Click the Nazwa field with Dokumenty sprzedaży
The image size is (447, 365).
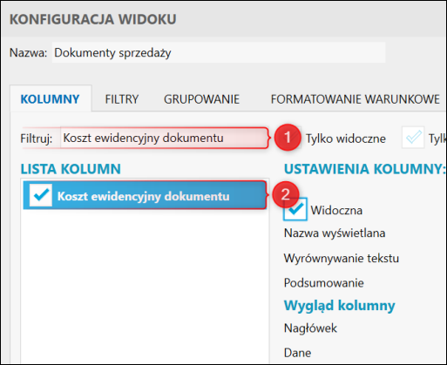pyautogui.click(x=219, y=52)
